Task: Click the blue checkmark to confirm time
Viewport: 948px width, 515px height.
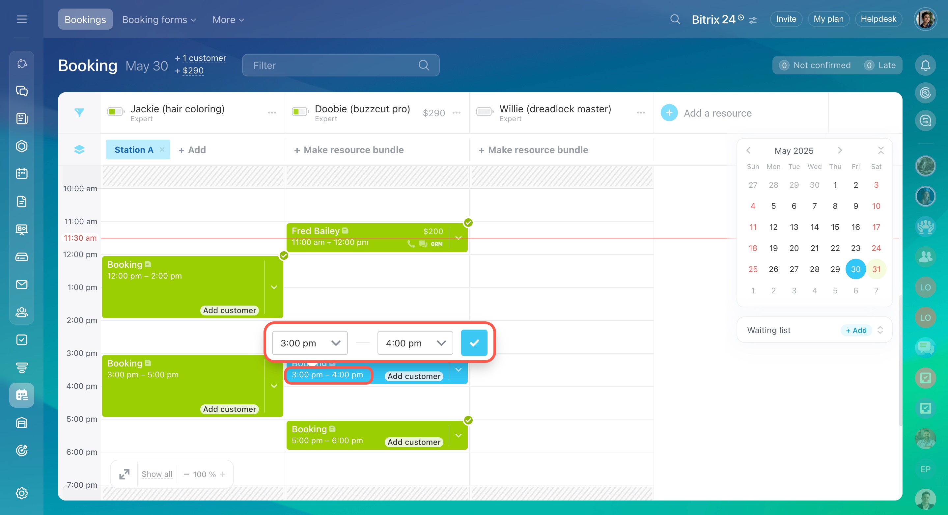Action: click(x=474, y=343)
